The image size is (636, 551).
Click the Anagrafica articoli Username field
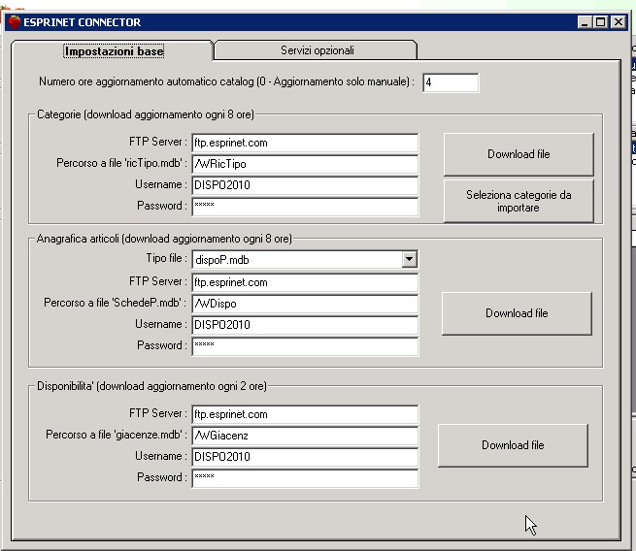305,325
